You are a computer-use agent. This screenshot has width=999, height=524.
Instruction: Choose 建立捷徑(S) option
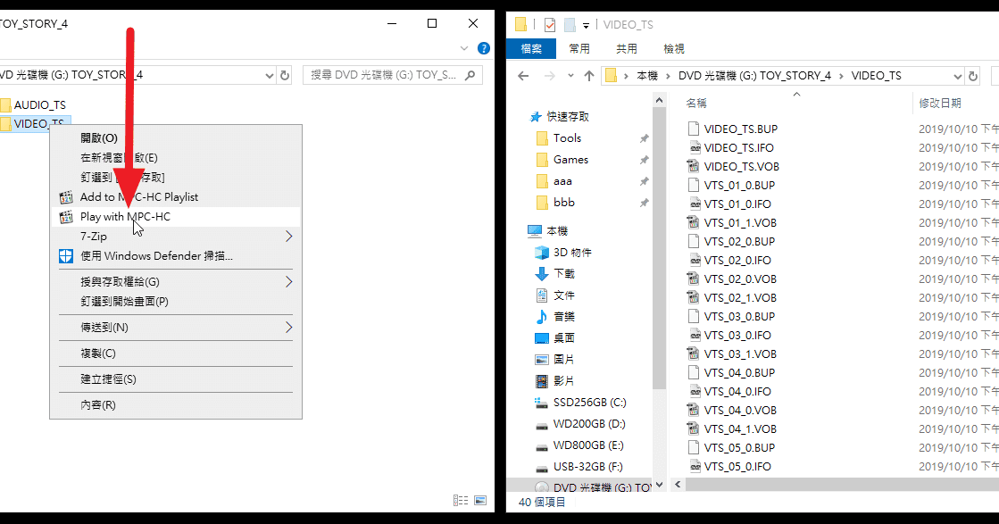tap(175, 378)
